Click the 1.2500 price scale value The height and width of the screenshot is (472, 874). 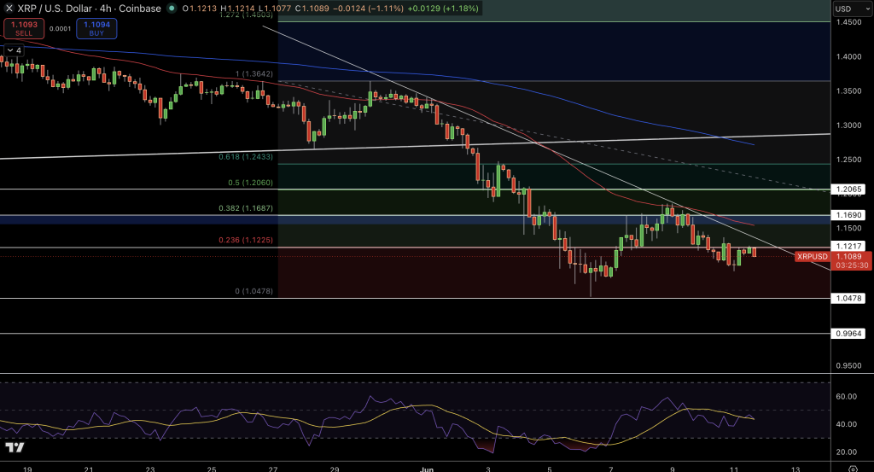click(x=849, y=160)
